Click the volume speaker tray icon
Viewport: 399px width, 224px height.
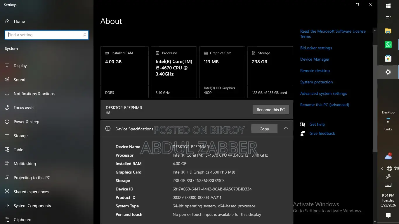(x=396, y=168)
